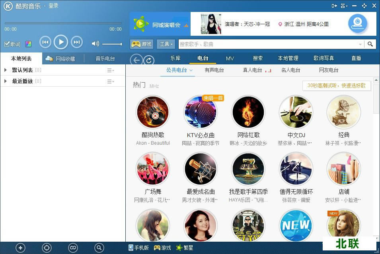Skip to the previous track
The image size is (380, 254).
[x=45, y=42]
